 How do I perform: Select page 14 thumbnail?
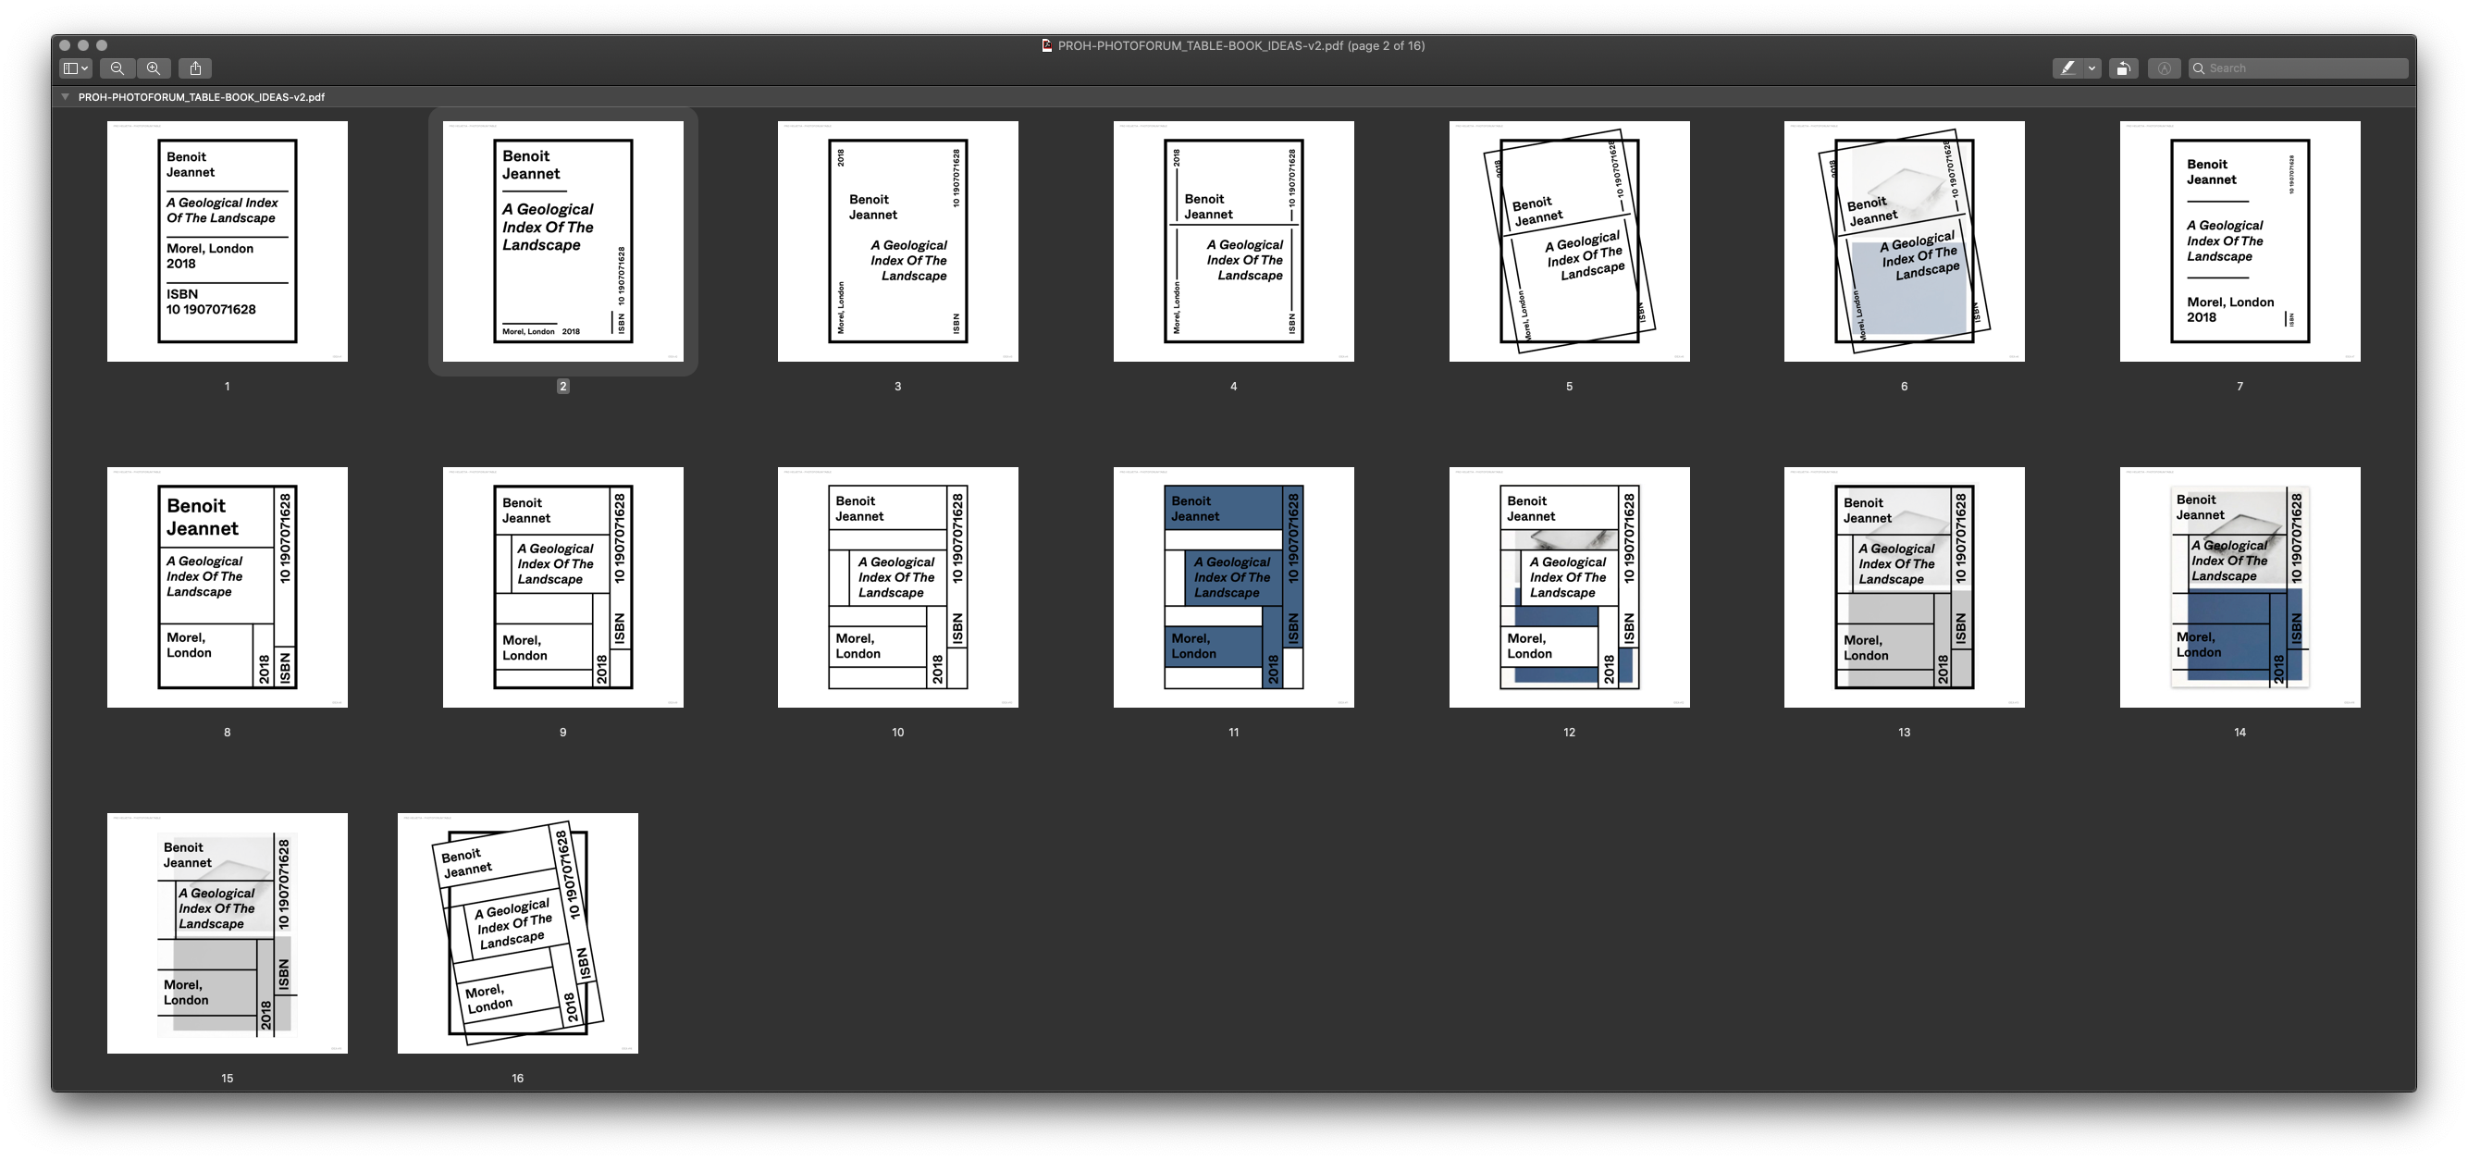2239,587
